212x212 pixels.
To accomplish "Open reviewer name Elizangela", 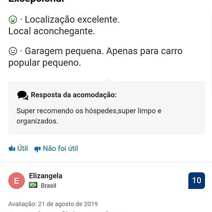I will (x=46, y=176).
